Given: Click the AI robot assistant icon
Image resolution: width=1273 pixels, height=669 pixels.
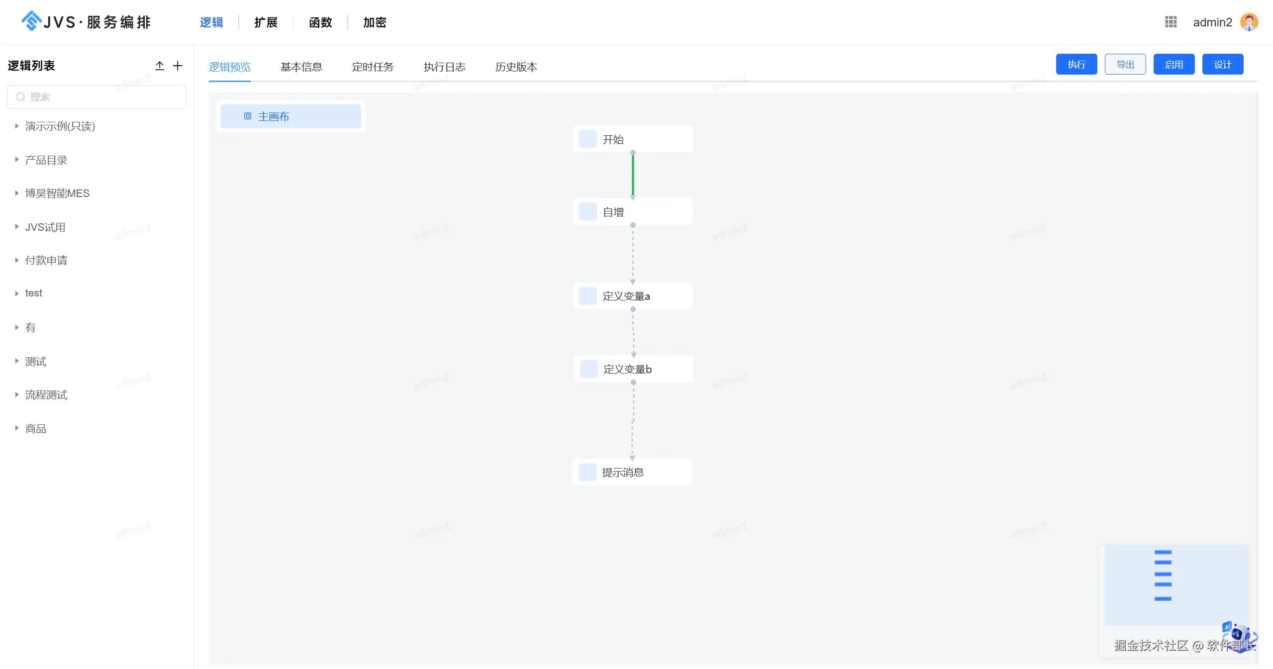Looking at the screenshot, I should 1238,635.
